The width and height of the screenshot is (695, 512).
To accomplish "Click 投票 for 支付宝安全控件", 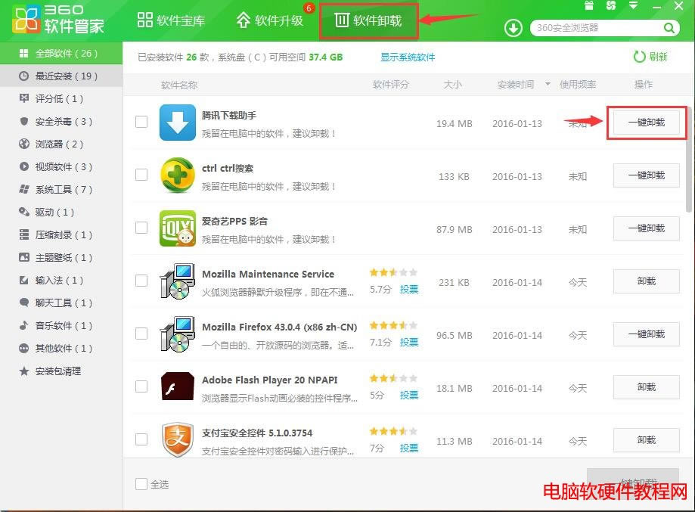I will [408, 448].
